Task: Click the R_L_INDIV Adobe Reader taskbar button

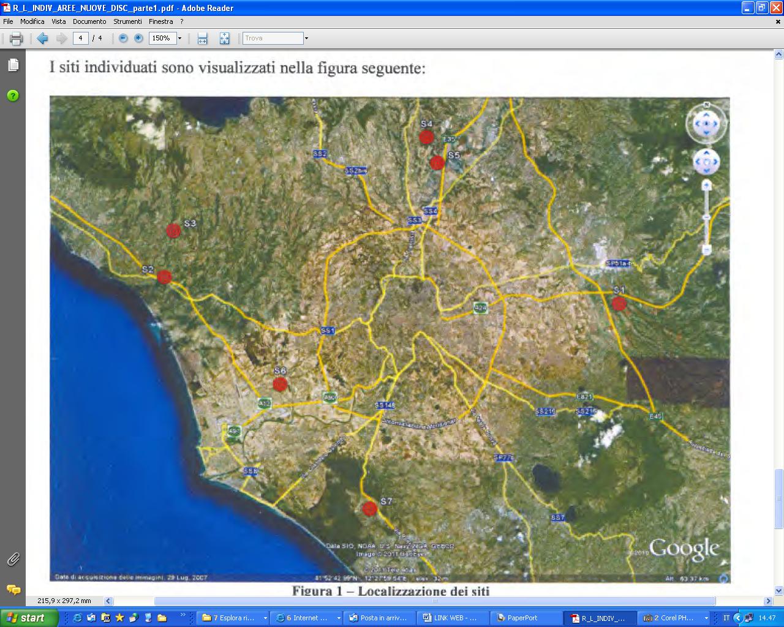Action: pos(601,618)
